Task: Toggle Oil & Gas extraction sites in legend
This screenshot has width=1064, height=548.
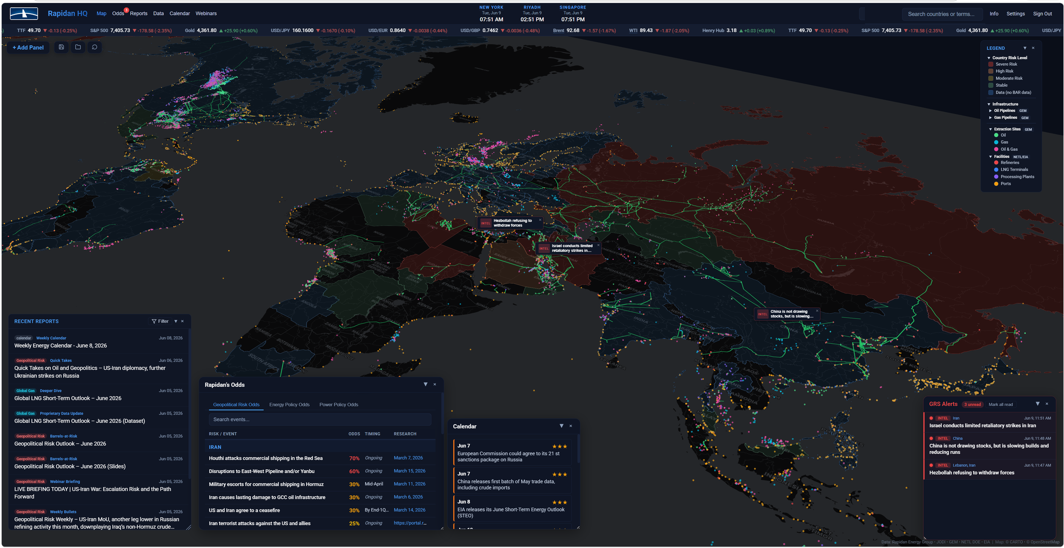Action: click(x=1006, y=149)
